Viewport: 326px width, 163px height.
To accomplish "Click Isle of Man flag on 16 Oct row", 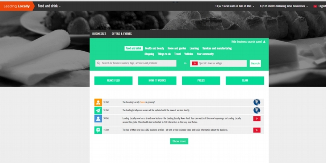I will click(x=257, y=130).
